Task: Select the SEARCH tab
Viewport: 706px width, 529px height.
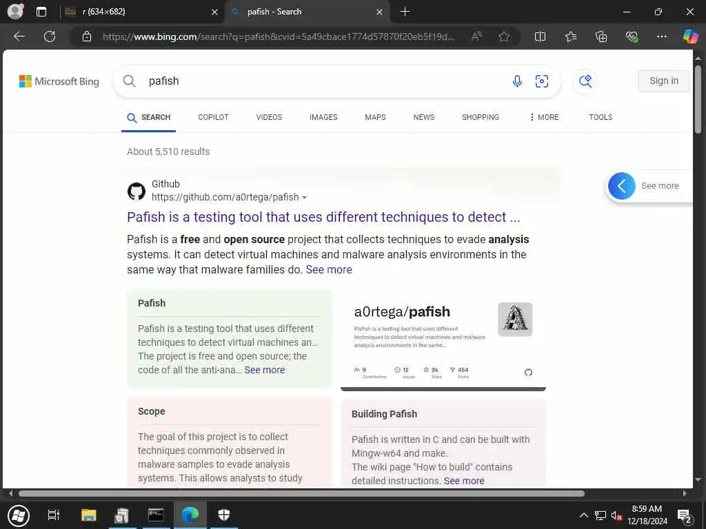Action: coord(149,117)
